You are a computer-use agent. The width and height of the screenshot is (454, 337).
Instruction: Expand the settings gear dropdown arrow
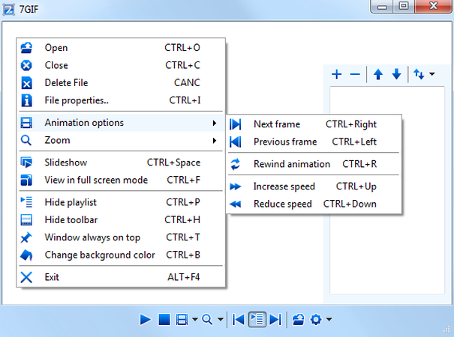click(329, 319)
